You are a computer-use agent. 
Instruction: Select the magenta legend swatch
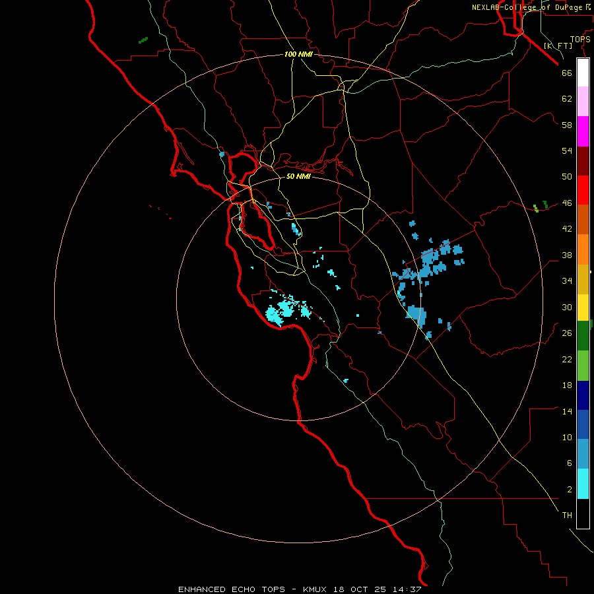[583, 131]
